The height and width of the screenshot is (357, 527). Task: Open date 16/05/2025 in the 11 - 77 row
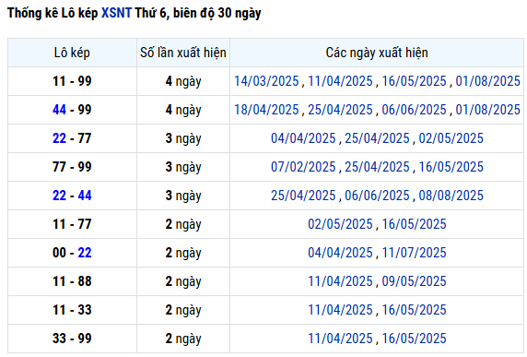414,224
